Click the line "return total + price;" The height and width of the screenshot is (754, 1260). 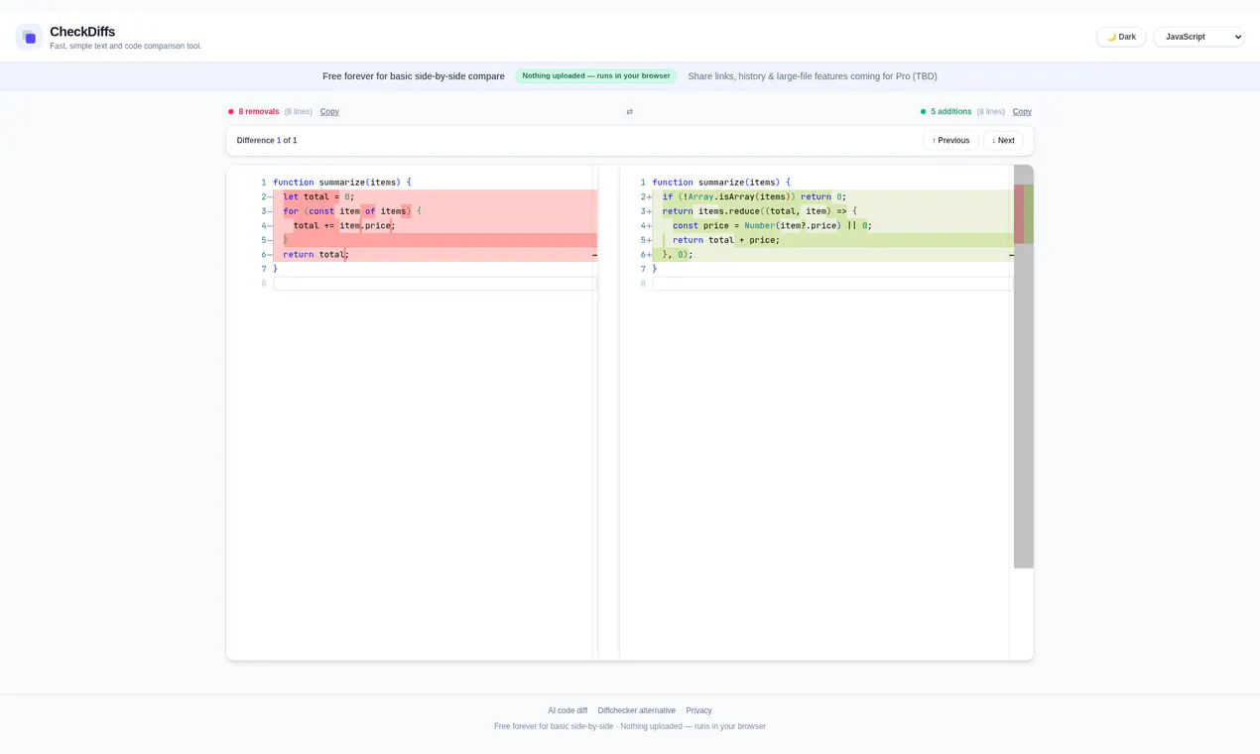click(x=726, y=240)
